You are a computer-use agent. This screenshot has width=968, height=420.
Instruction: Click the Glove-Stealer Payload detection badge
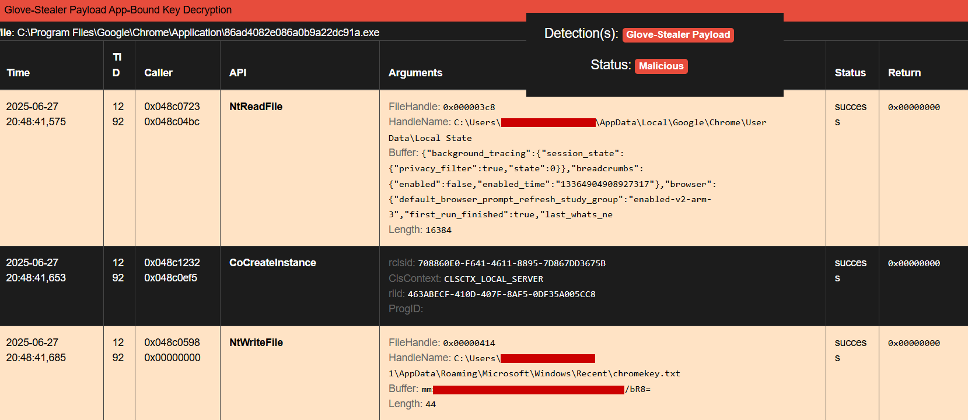[678, 35]
